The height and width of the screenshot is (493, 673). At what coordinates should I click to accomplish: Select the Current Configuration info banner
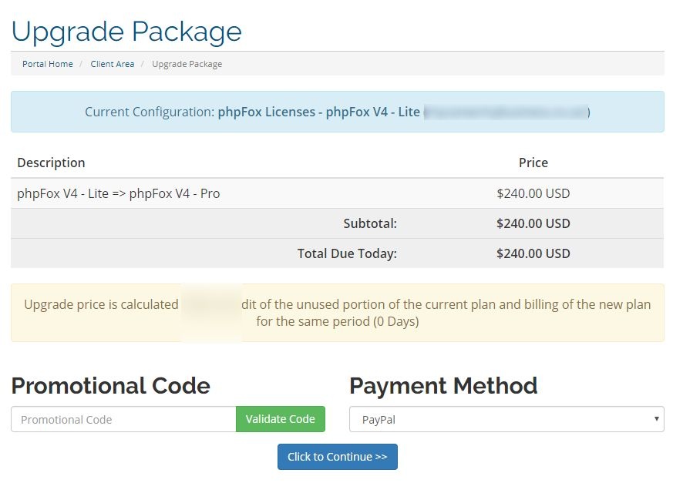[x=337, y=112]
